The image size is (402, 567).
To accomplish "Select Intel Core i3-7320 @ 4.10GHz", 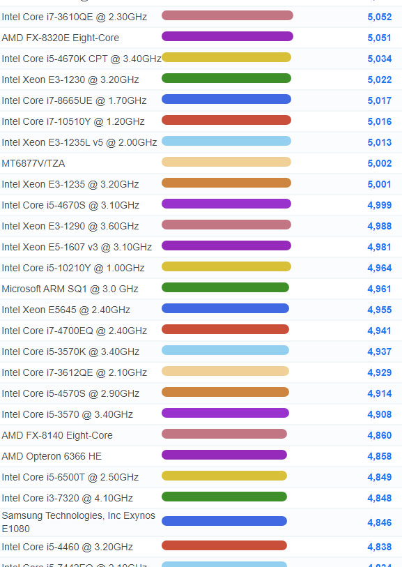I will [67, 499].
